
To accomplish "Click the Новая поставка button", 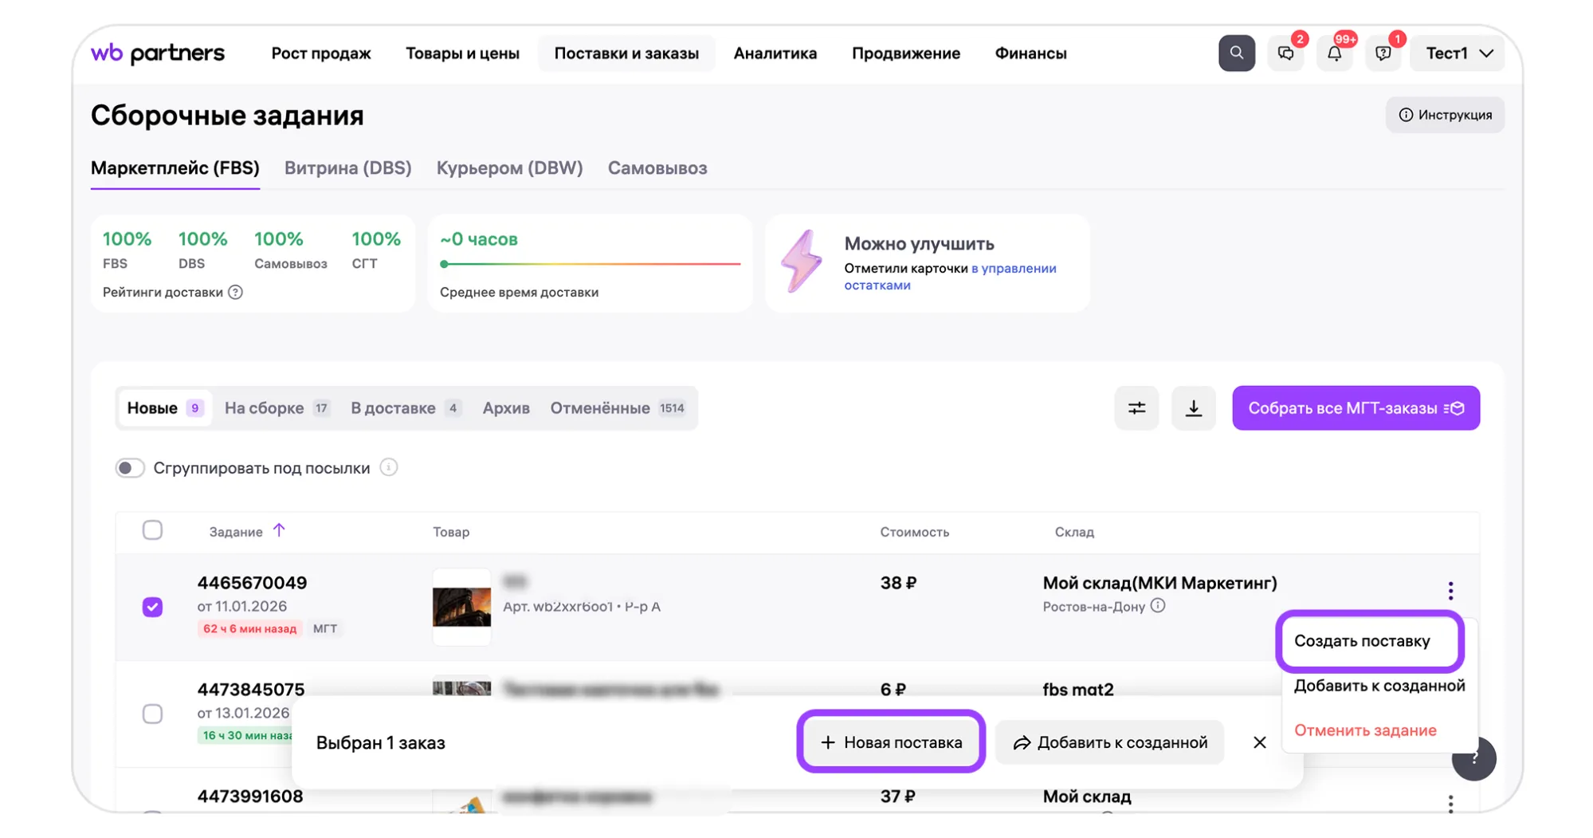I will pos(891,742).
